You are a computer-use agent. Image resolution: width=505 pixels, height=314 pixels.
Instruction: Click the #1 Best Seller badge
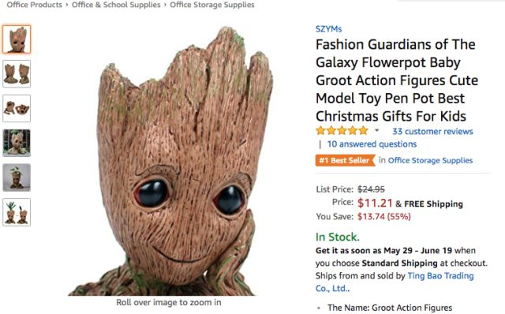click(x=346, y=160)
